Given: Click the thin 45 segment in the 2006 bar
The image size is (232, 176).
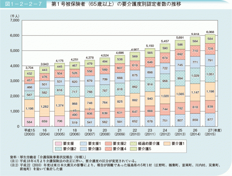Looking at the screenshot, I should click(x=75, y=111).
